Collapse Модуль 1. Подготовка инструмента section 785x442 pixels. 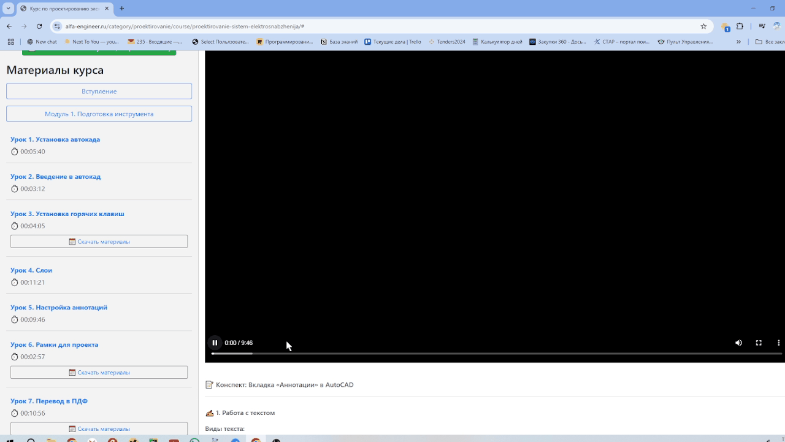[x=99, y=114]
